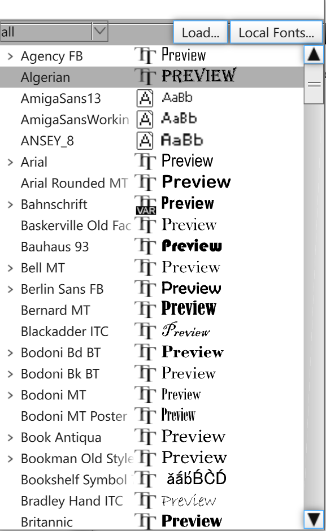The height and width of the screenshot is (531, 326).
Task: Expand the Bookman Old Style font family
Action: pyautogui.click(x=11, y=459)
